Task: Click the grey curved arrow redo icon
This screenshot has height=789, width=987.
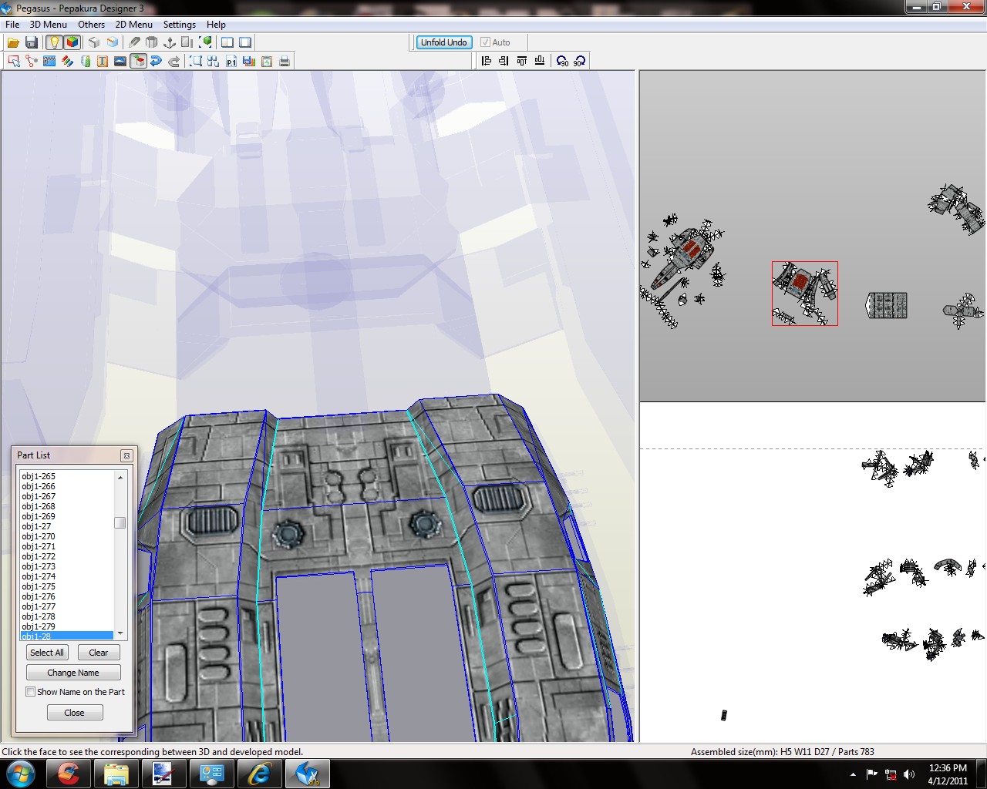Action: [174, 61]
